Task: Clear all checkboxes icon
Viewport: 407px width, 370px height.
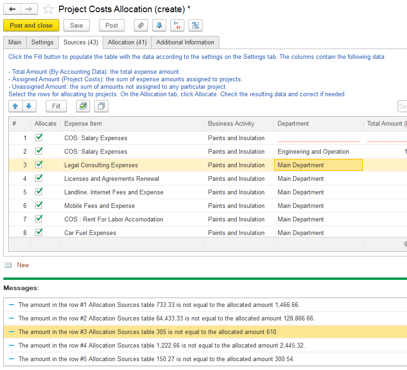Action: [101, 106]
